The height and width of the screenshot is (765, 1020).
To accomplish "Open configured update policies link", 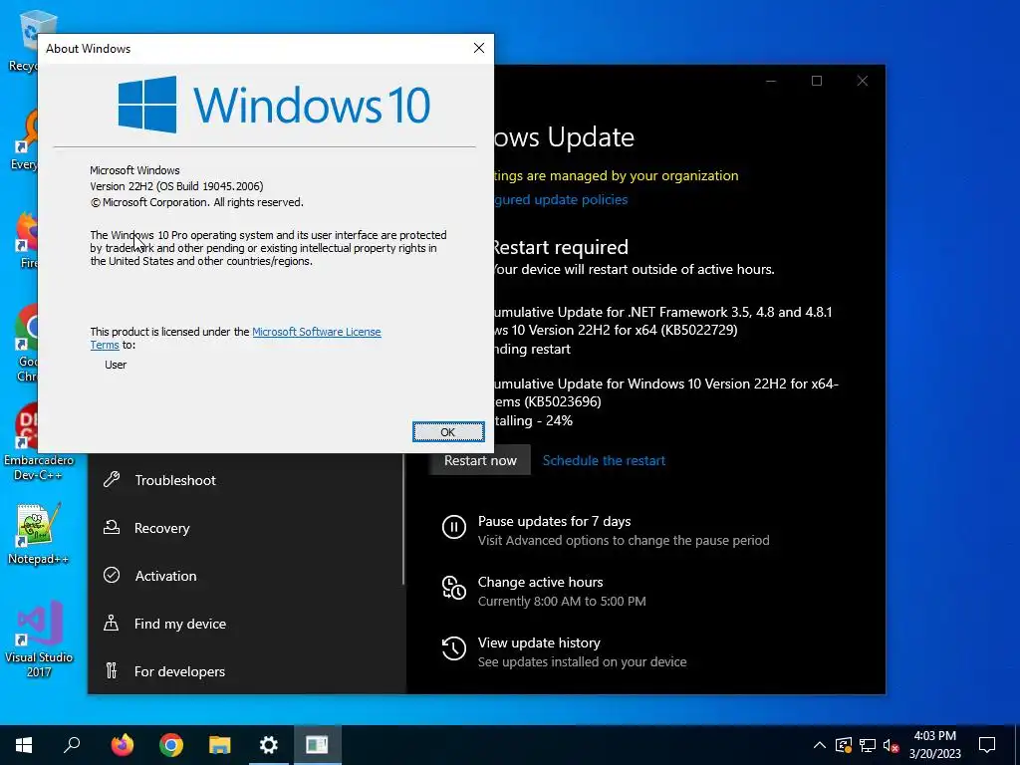I will pos(561,199).
